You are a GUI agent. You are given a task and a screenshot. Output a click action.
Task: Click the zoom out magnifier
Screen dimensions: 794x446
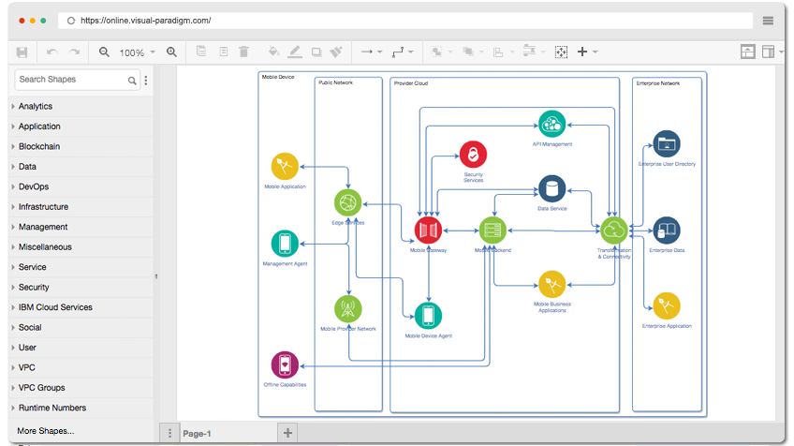click(x=104, y=52)
